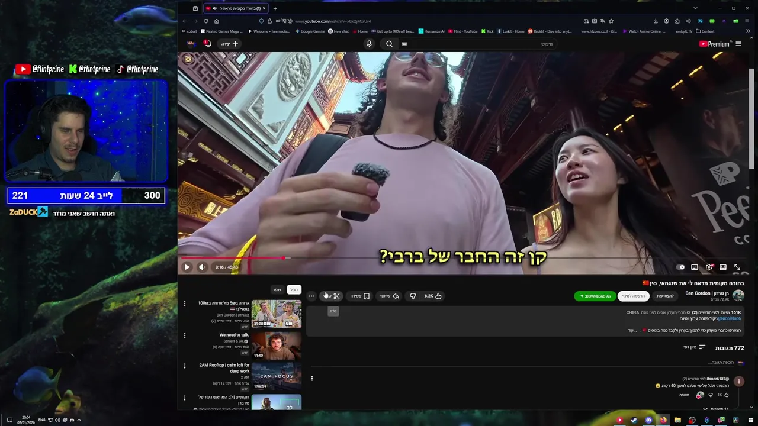Share the video with arrow button
The width and height of the screenshot is (758, 426).
point(390,296)
